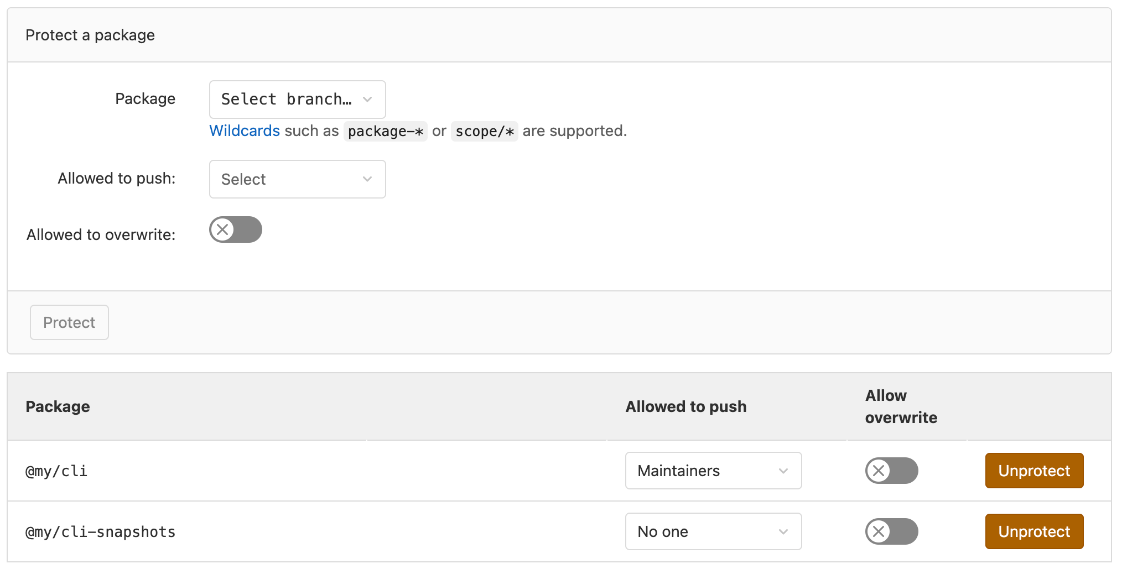Image resolution: width=1122 pixels, height=574 pixels.
Task: Enable Allow overwrite for @my/cli
Action: 891,471
